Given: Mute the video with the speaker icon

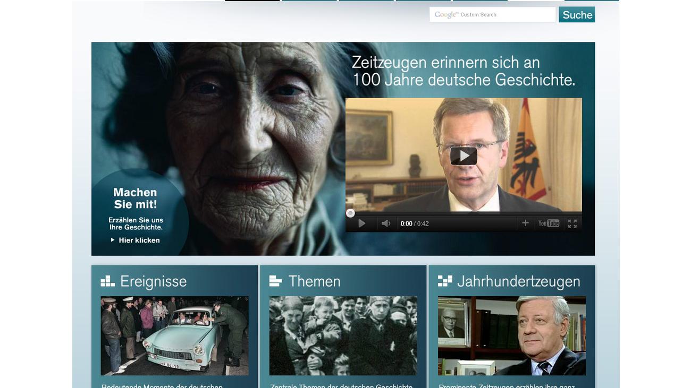Looking at the screenshot, I should point(386,223).
